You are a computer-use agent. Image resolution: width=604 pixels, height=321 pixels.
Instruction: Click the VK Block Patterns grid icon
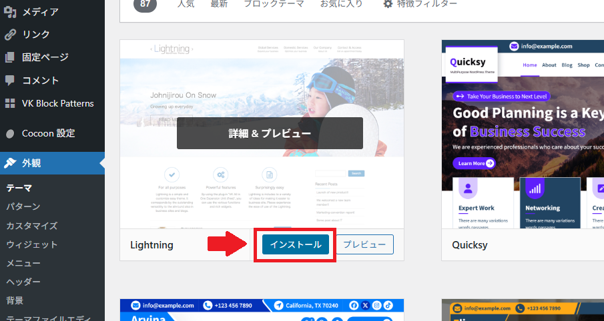pyautogui.click(x=10, y=103)
